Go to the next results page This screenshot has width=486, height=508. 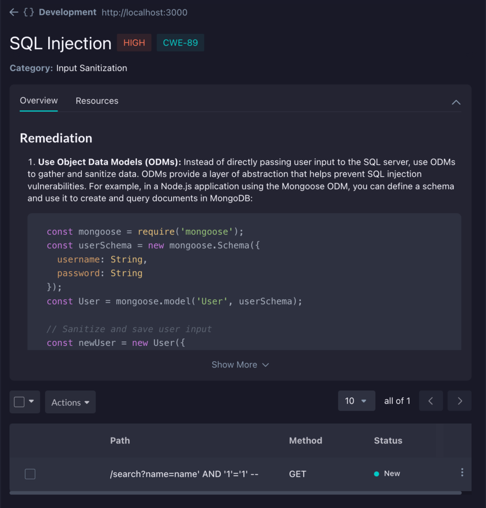(459, 401)
